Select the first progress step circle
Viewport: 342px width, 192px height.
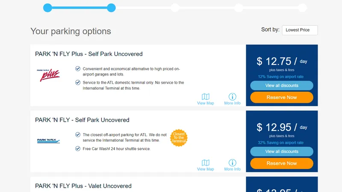[x=47, y=8]
